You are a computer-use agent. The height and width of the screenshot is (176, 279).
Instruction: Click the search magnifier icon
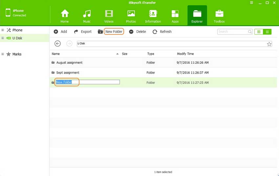250,32
